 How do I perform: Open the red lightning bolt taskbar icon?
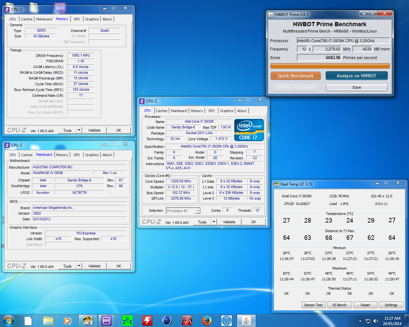point(147,321)
